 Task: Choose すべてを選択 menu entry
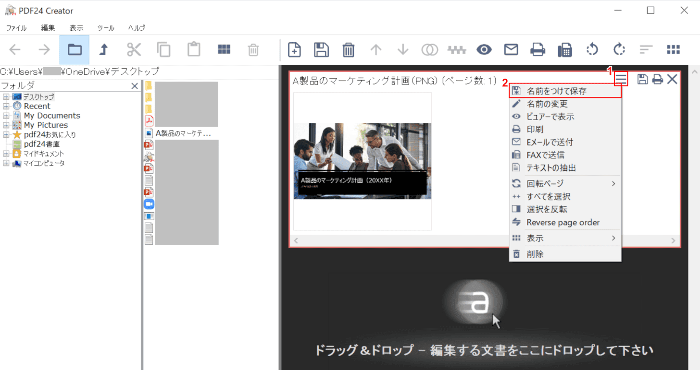565,196
